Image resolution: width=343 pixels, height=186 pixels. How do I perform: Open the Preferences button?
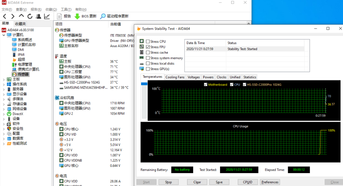coord(270,182)
